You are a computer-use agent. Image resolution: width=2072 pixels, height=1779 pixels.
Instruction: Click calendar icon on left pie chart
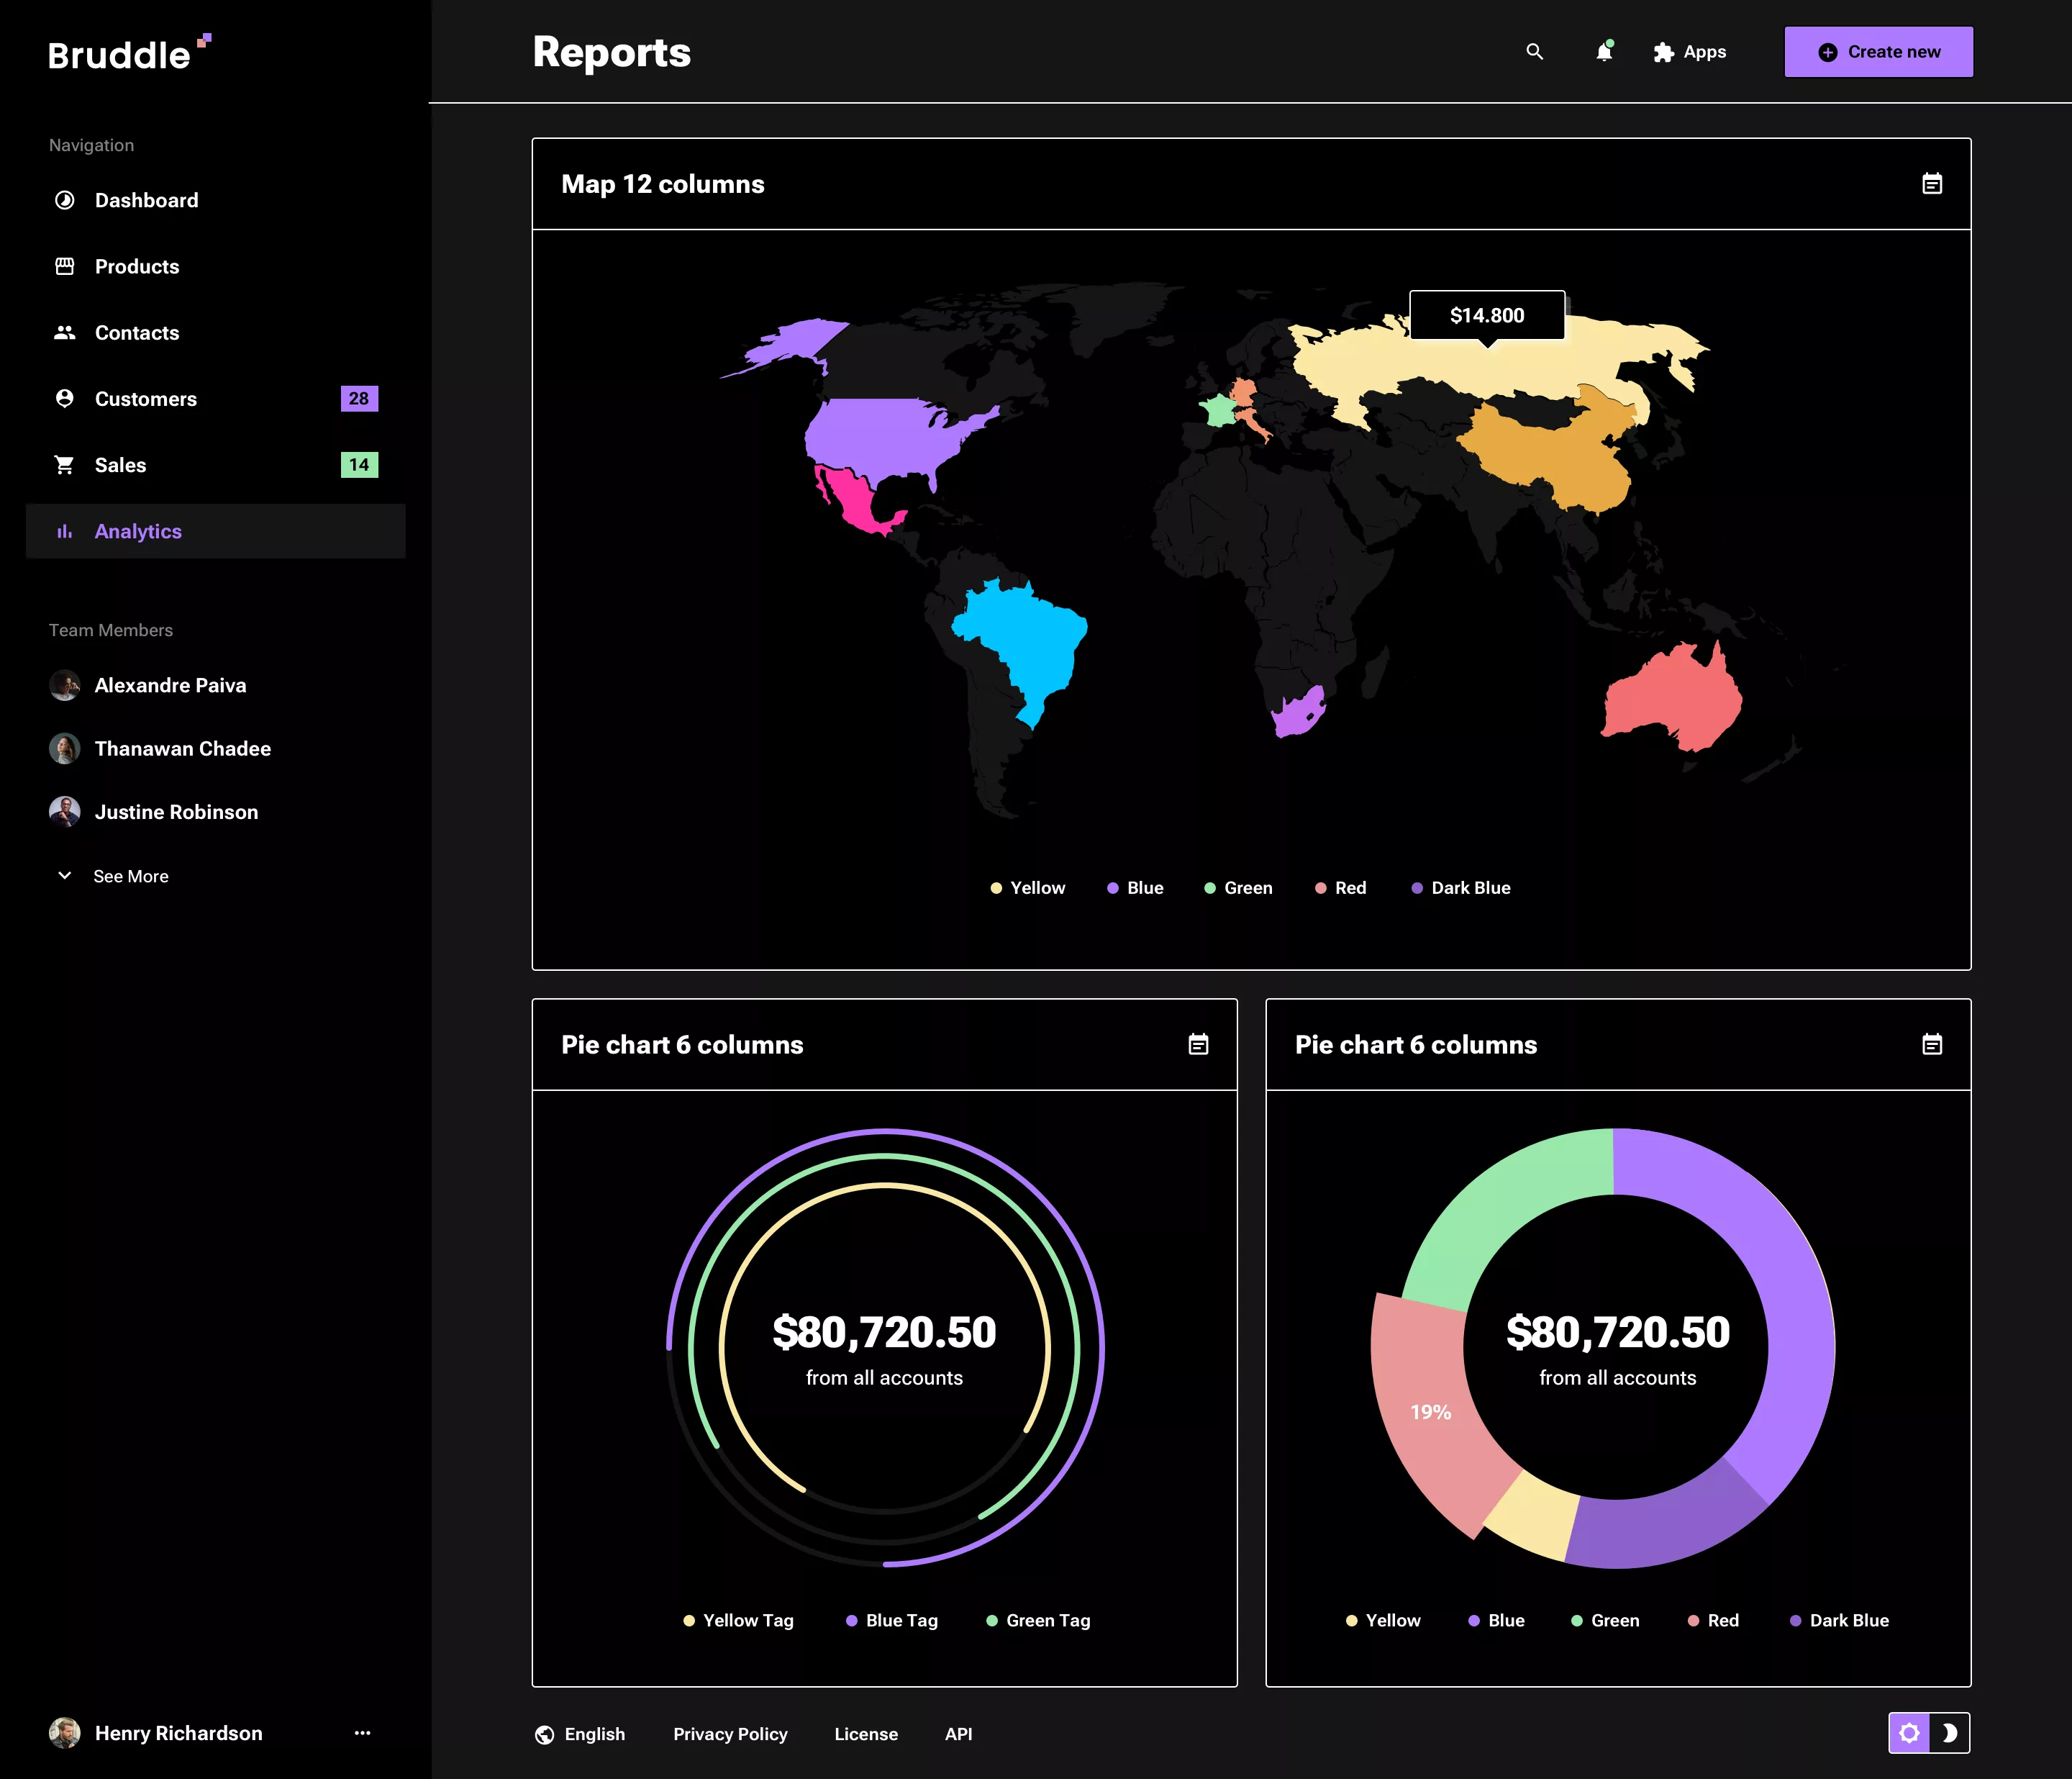(x=1197, y=1045)
